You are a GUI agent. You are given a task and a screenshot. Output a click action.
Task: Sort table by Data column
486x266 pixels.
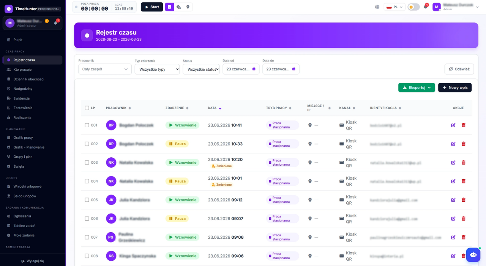[x=215, y=108]
